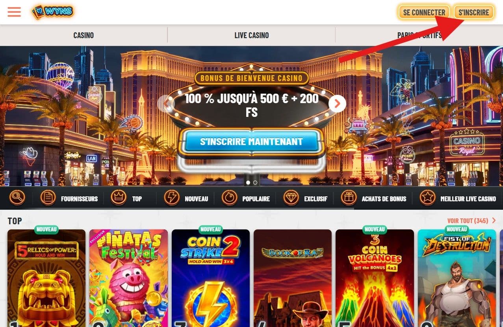Open the hamburger menu icon
The height and width of the screenshot is (327, 503).
pos(14,12)
